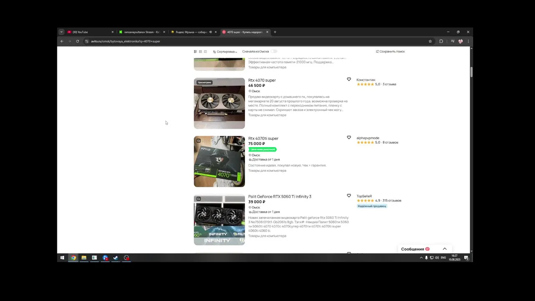Click Сохранить поиск button
This screenshot has height=301, width=535.
click(x=390, y=51)
